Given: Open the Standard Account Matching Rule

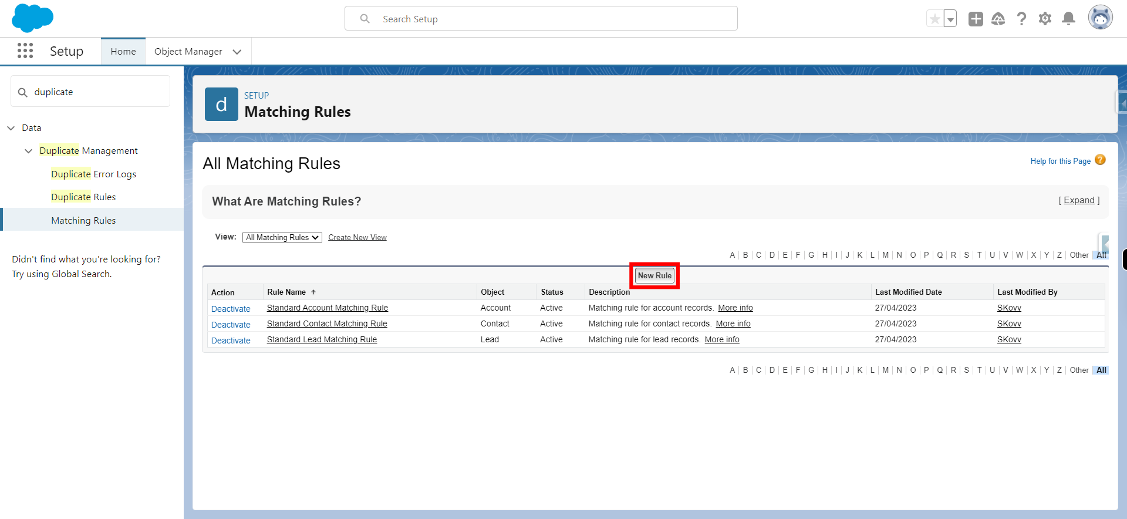Looking at the screenshot, I should tap(328, 308).
